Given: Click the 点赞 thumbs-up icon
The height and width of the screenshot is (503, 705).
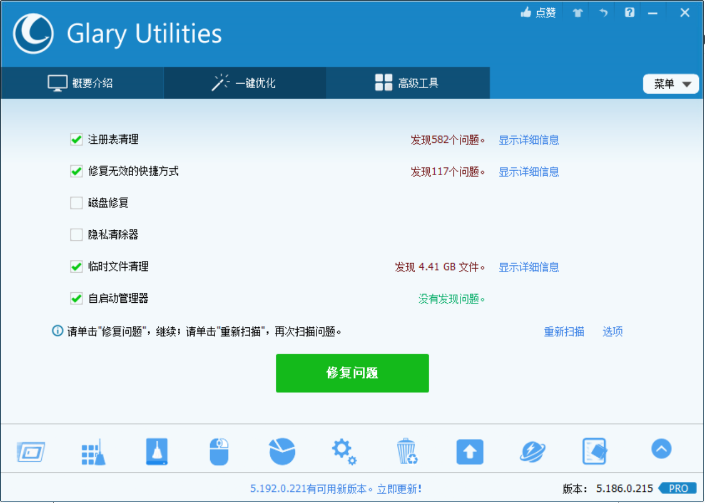Looking at the screenshot, I should [526, 12].
